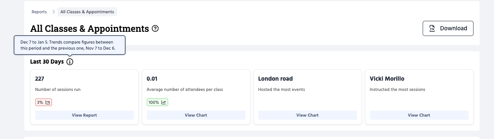Image resolution: width=494 pixels, height=139 pixels.
Task: Select the green 100% trend badge
Action: click(x=157, y=102)
